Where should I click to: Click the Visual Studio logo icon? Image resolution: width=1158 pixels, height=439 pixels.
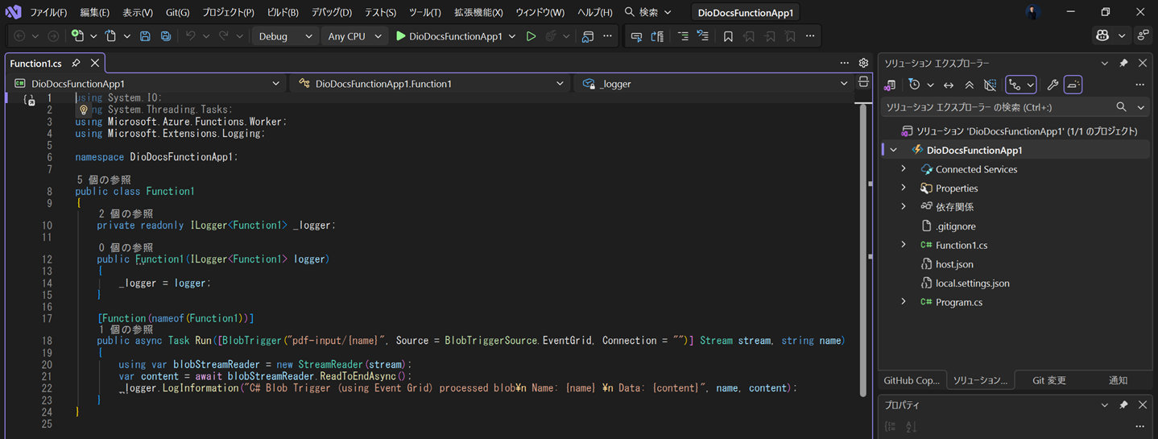pos(13,12)
